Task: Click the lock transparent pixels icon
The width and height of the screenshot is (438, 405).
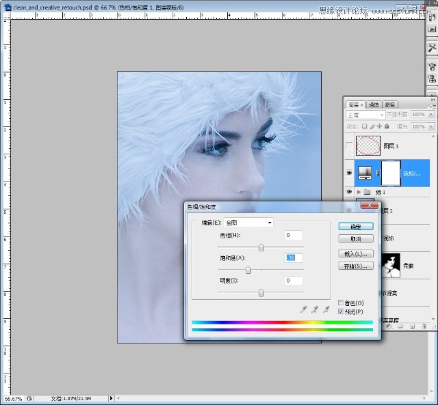Action: tap(364, 126)
